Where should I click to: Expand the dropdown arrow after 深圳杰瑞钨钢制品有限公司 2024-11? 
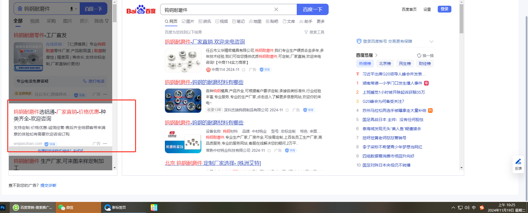click(287, 110)
